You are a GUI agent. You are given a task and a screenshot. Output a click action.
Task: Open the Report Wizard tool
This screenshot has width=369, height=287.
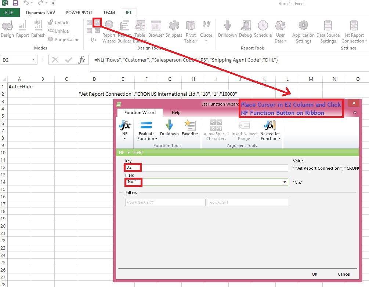[109, 30]
